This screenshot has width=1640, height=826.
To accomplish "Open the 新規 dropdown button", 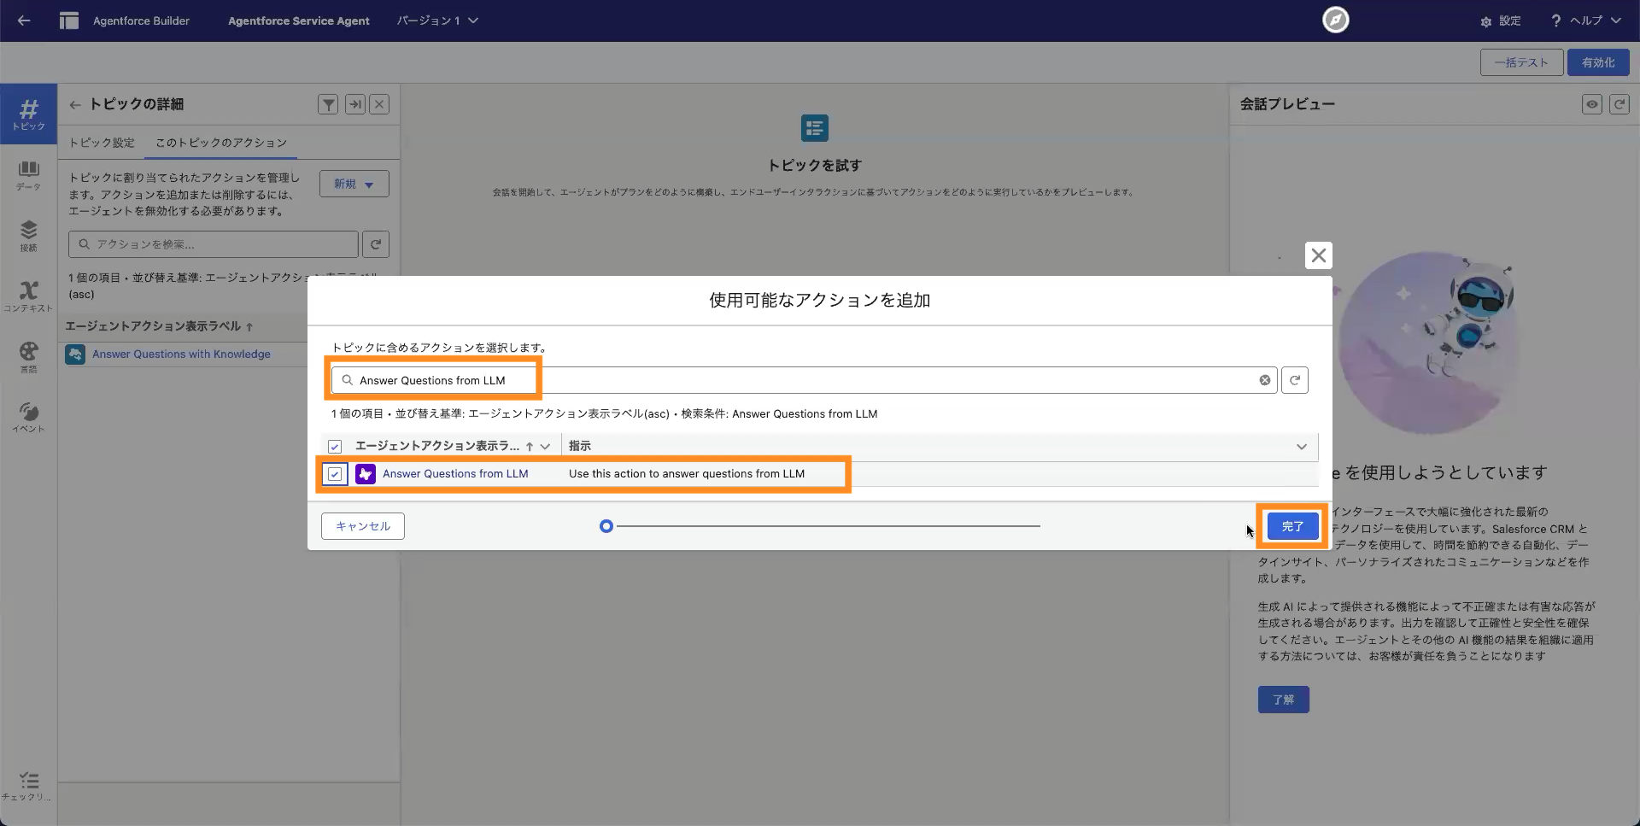I will 354,184.
